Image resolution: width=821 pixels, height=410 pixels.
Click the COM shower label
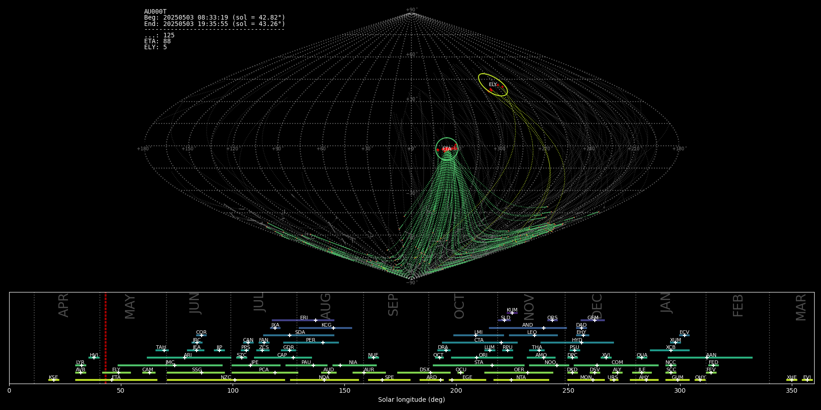[617, 363]
